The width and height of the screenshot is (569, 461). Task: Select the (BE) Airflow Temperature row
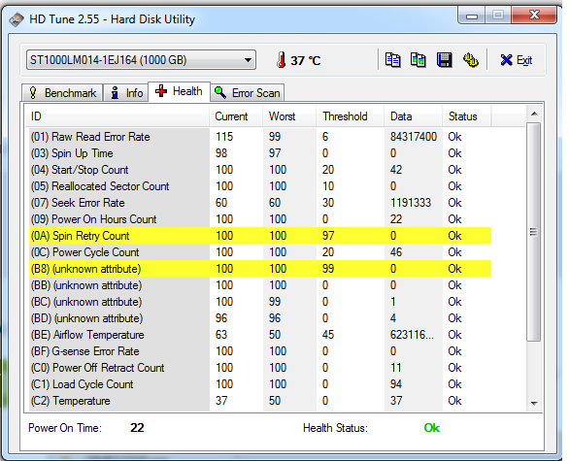tap(260, 335)
